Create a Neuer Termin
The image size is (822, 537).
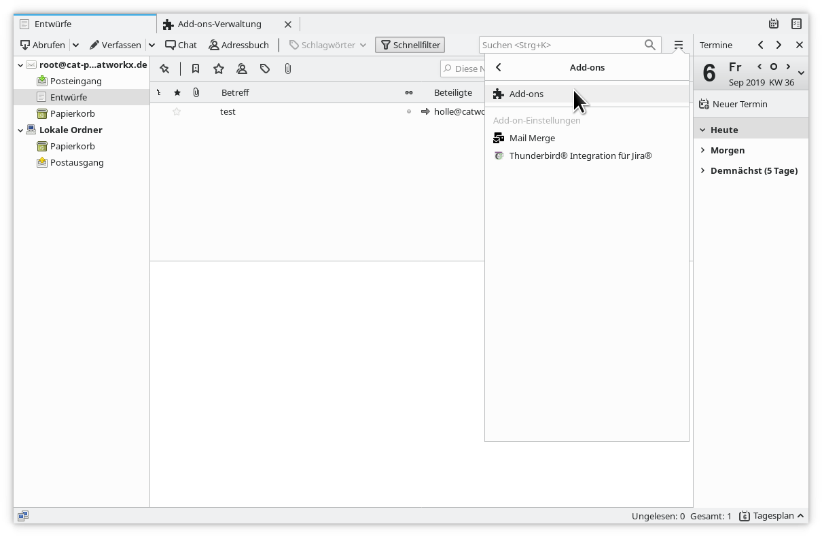coord(734,104)
